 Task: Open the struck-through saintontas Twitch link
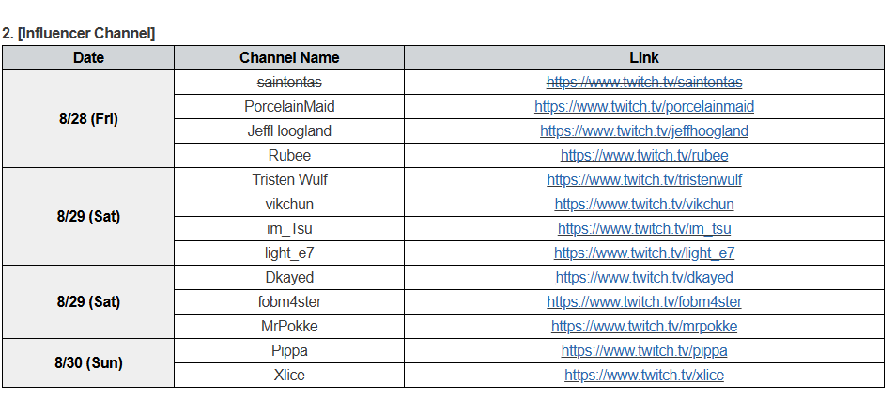(644, 83)
